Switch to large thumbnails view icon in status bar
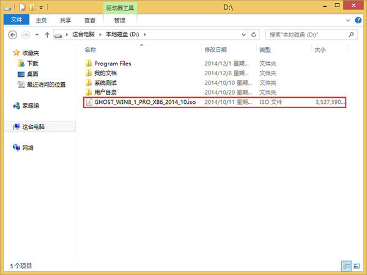Image resolution: width=367 pixels, height=275 pixels. [x=357, y=266]
